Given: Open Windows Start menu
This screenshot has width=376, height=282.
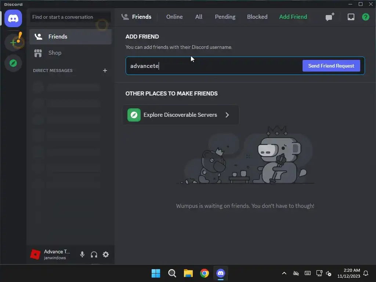Looking at the screenshot, I should 156,273.
